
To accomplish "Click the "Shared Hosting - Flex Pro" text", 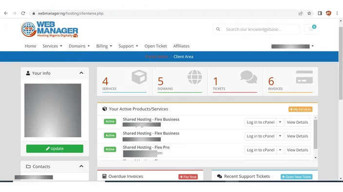I will coord(146,147).
